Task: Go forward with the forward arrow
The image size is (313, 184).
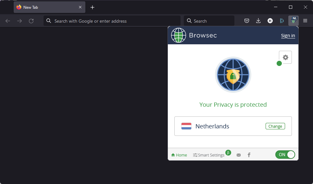Action: pyautogui.click(x=19, y=21)
